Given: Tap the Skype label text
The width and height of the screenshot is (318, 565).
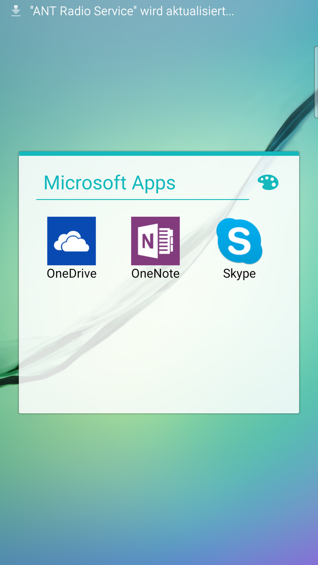Looking at the screenshot, I should click(239, 274).
